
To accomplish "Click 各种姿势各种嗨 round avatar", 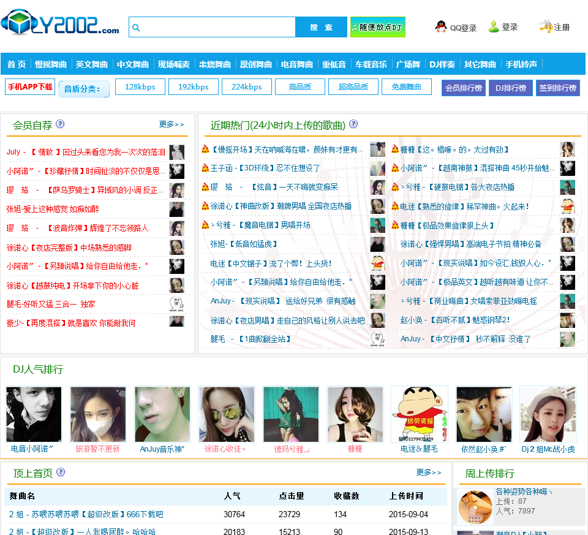I will pyautogui.click(x=475, y=506).
